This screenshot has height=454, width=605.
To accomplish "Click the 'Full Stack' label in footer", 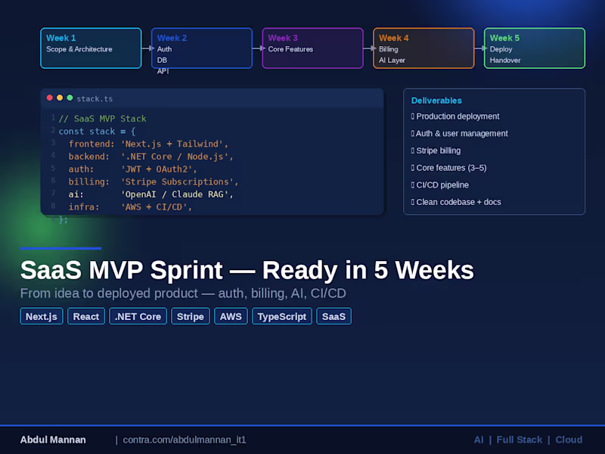I will [x=520, y=440].
